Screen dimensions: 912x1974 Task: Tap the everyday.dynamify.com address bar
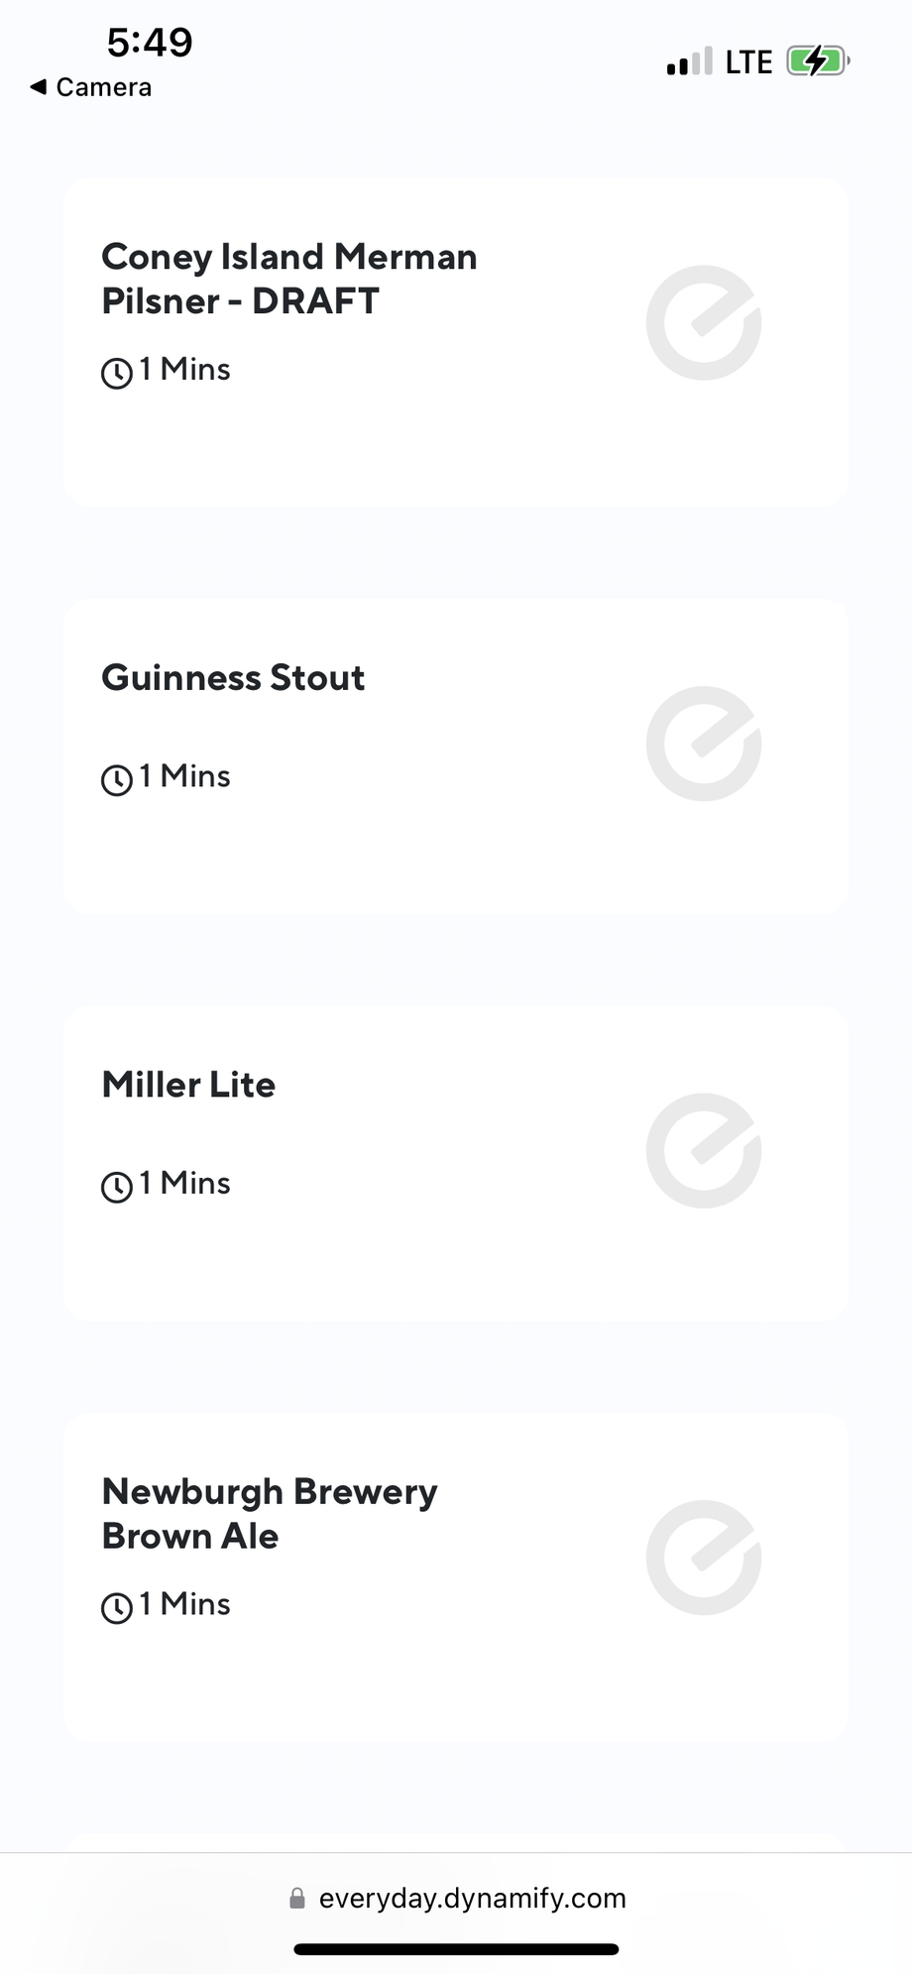[472, 1899]
